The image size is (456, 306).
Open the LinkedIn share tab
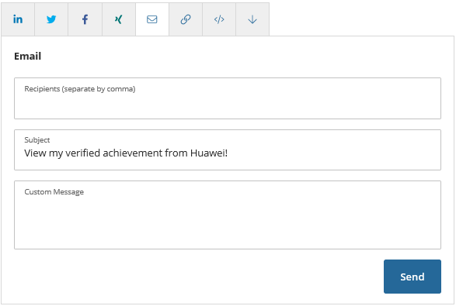18,19
